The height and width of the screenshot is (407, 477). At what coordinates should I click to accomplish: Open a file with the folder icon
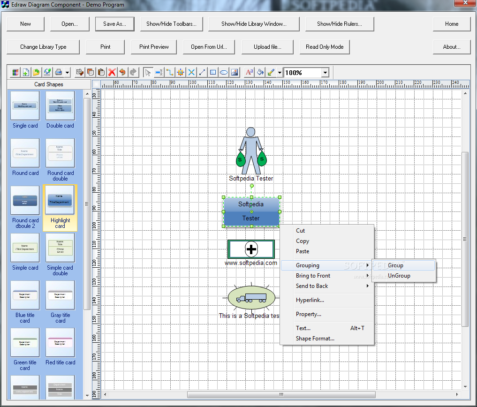pyautogui.click(x=37, y=72)
